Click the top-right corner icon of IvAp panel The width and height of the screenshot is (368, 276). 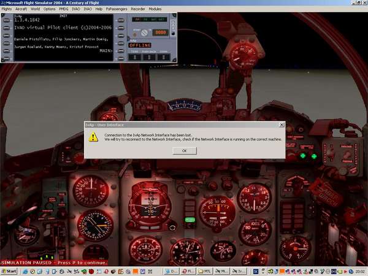click(x=174, y=15)
